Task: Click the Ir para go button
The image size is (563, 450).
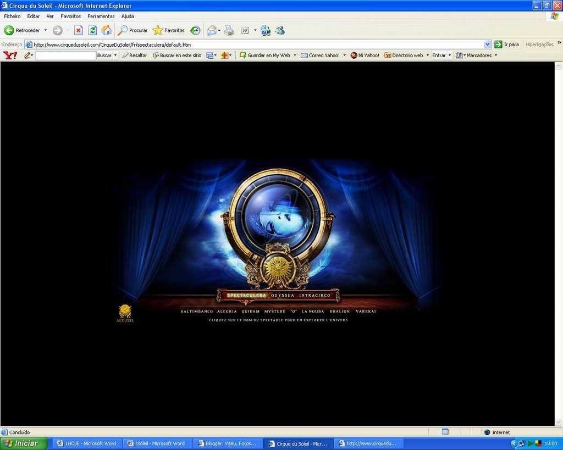Action: coord(506,45)
